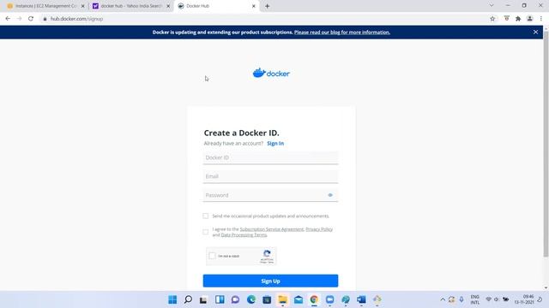Open File Explorer from the taskbar

click(282, 299)
